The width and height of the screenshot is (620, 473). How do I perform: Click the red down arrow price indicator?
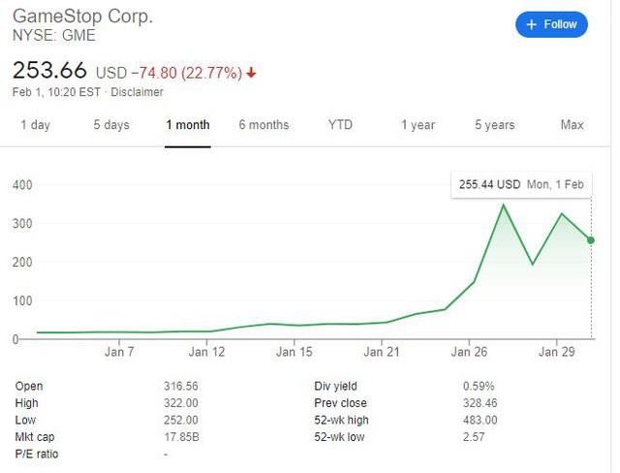tap(252, 73)
